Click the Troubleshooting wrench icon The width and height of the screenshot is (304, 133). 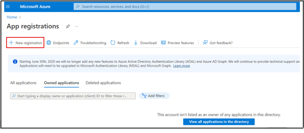pos(76,43)
